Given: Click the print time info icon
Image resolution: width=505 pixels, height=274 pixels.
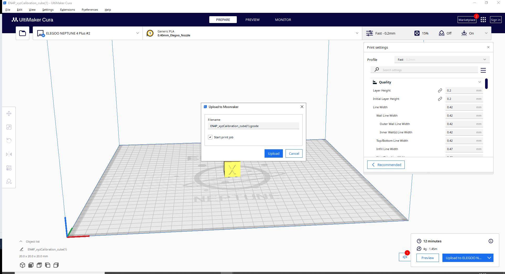Looking at the screenshot, I should point(491,241).
